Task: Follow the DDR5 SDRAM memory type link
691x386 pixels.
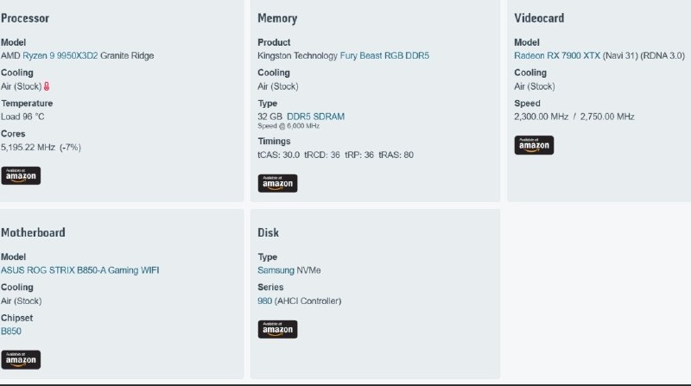Action: pyautogui.click(x=315, y=117)
